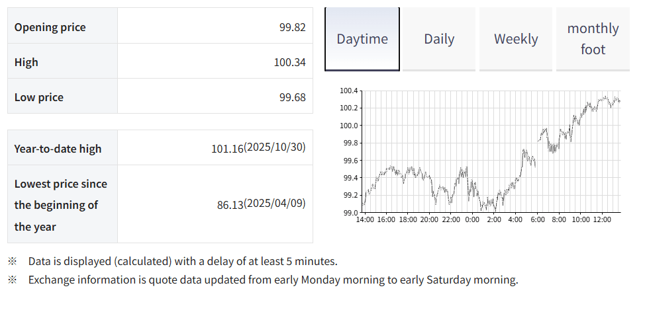Click the year-to-date high value 101.16
Image resolution: width=645 pixels, height=310 pixels.
pyautogui.click(x=227, y=149)
